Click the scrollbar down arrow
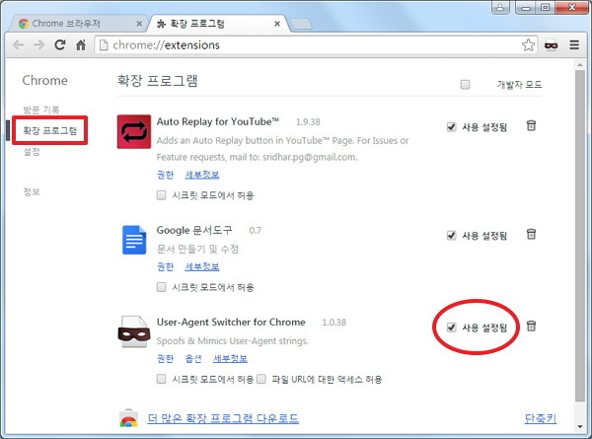The height and width of the screenshot is (439, 592). (580, 426)
